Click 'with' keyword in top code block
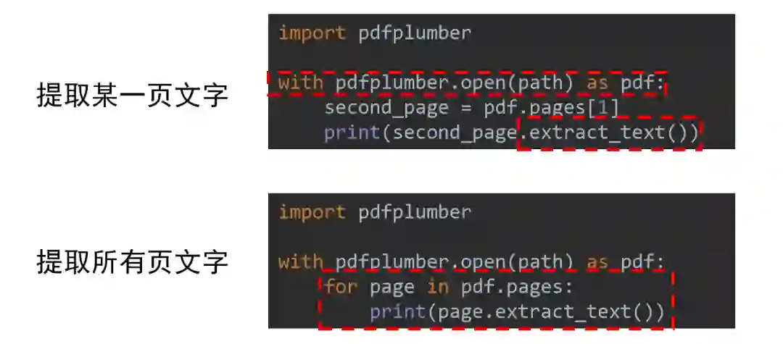Image resolution: width=783 pixels, height=344 pixels. coord(301,83)
